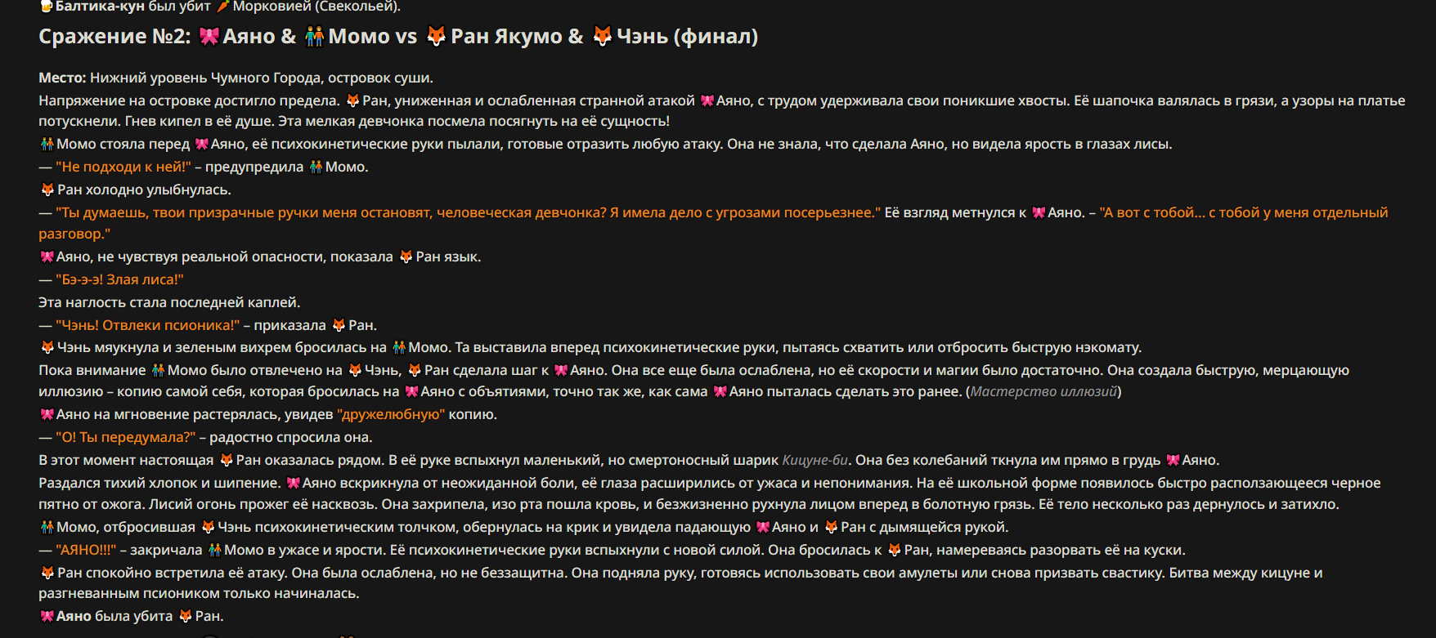Click the ribbon emoji before Аяно in heading
1436x638 pixels.
click(x=209, y=37)
